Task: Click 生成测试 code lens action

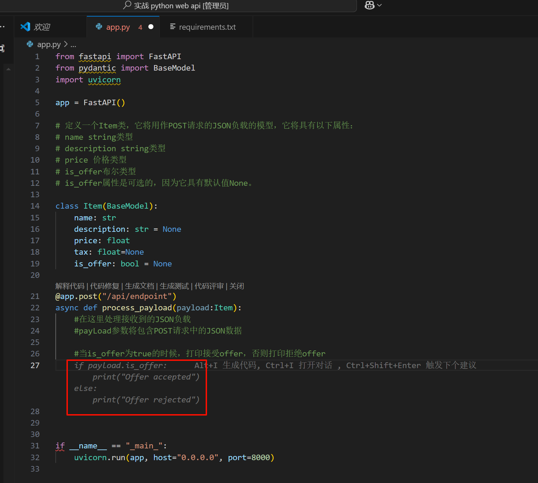Action: click(x=174, y=286)
